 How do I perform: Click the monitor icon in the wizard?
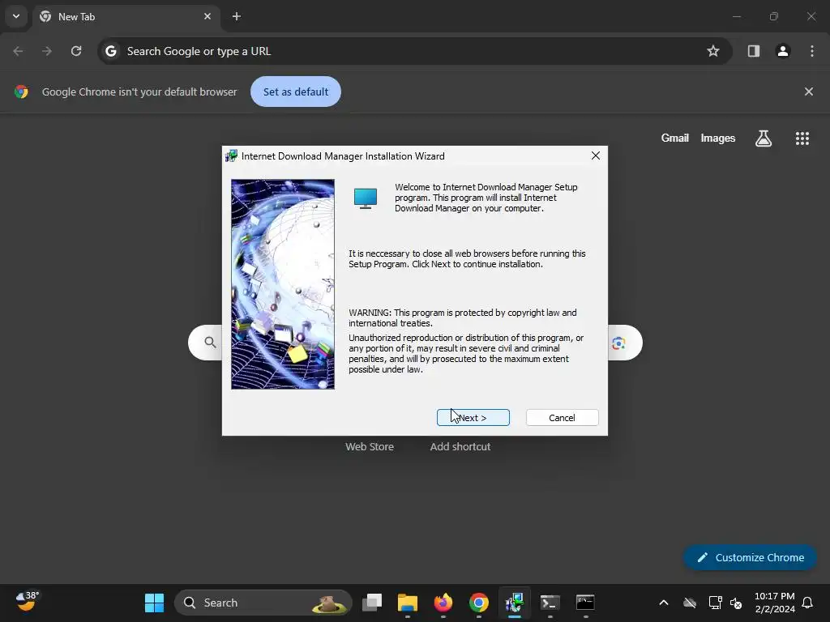pyautogui.click(x=366, y=198)
